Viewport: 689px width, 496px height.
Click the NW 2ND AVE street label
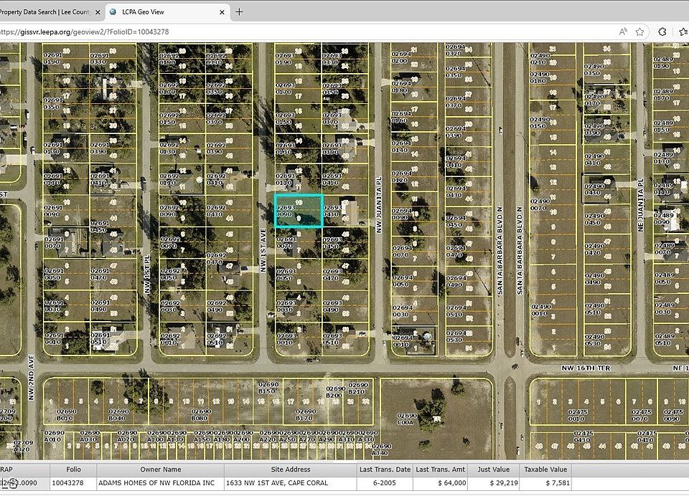coord(31,378)
